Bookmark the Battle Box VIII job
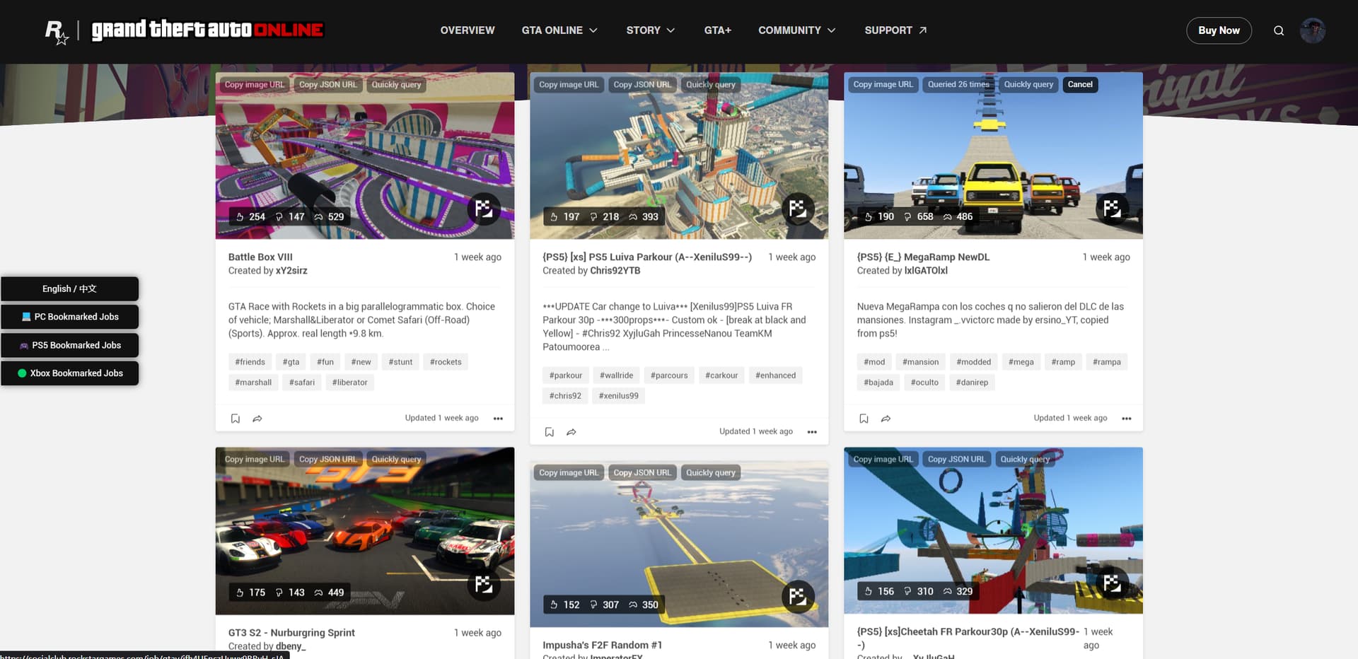 (x=236, y=419)
